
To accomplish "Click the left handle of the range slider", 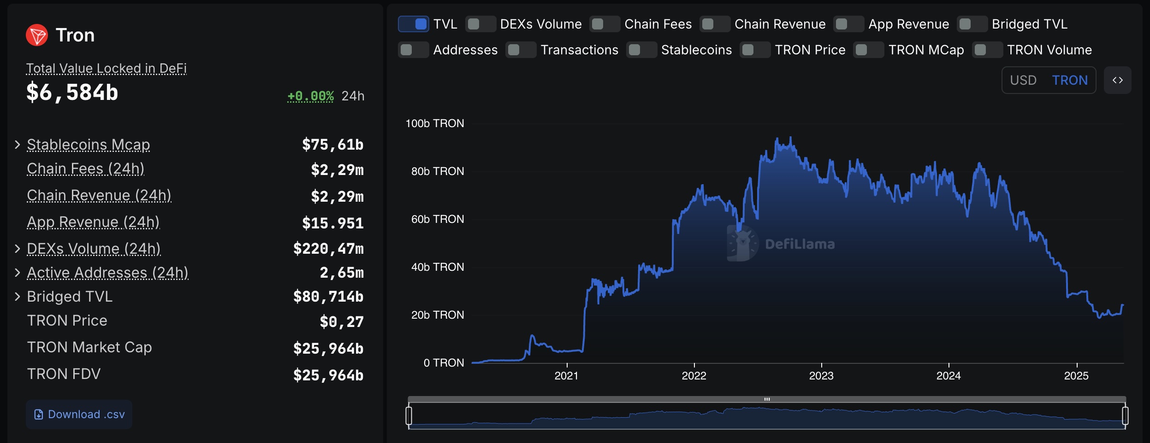I will [x=409, y=415].
